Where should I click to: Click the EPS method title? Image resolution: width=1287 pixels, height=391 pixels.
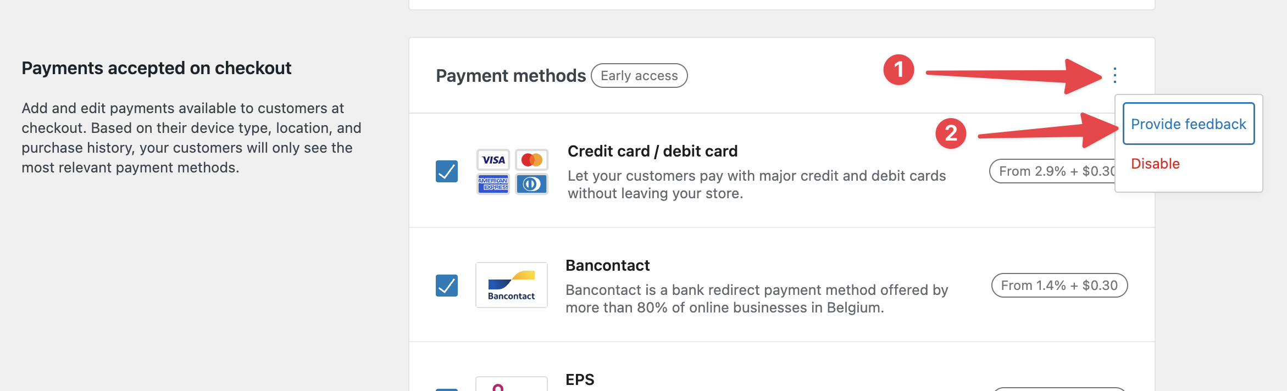coord(580,379)
